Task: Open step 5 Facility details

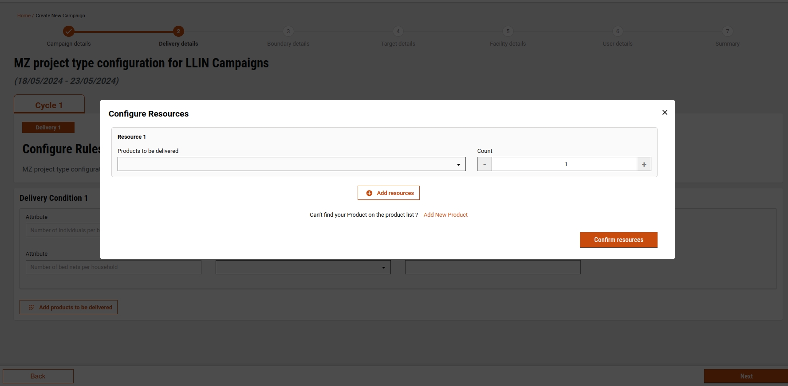Action: click(508, 31)
